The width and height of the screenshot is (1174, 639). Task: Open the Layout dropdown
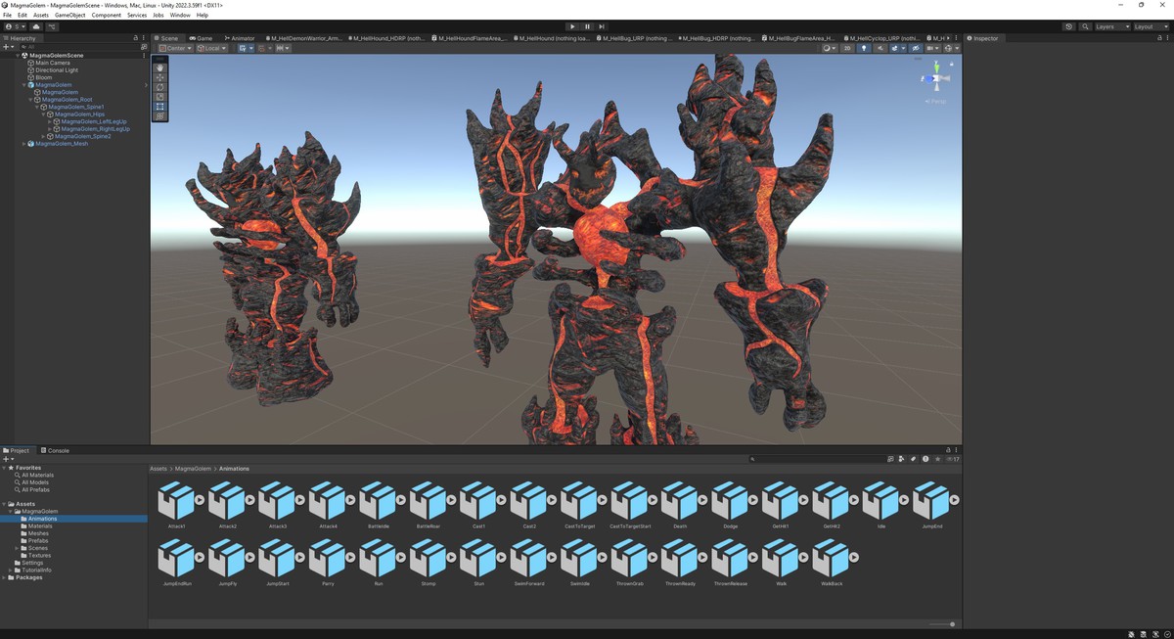(x=1150, y=26)
